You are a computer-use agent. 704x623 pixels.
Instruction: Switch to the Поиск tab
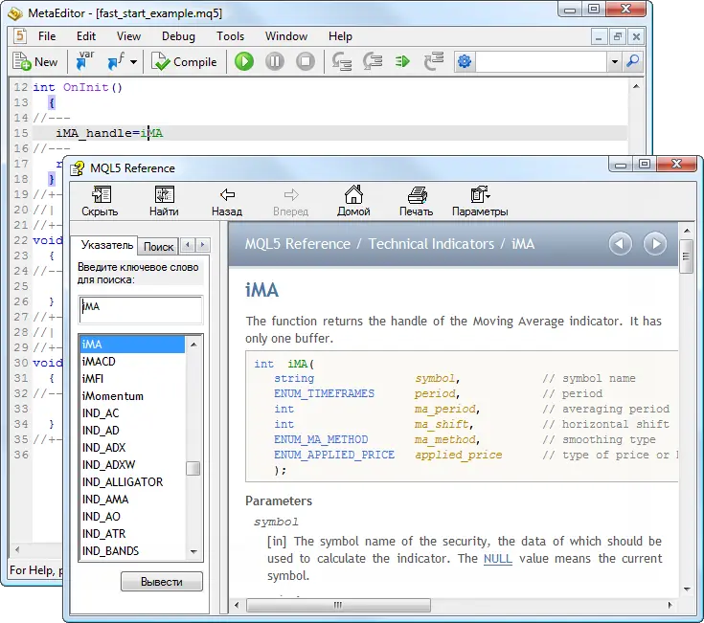[158, 246]
